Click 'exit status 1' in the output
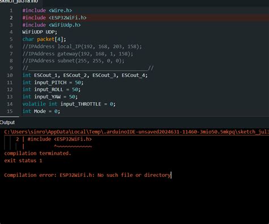The width and height of the screenshot is (269, 224). click(23, 160)
